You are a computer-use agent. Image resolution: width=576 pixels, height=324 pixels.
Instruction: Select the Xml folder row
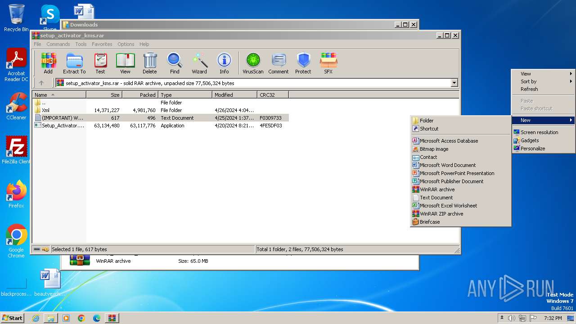point(161,110)
